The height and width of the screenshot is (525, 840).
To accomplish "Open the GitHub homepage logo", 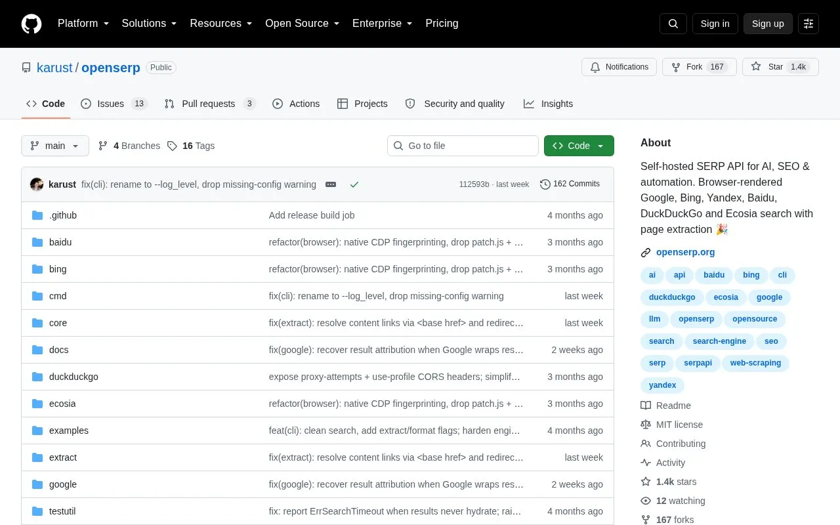I will pyautogui.click(x=31, y=24).
